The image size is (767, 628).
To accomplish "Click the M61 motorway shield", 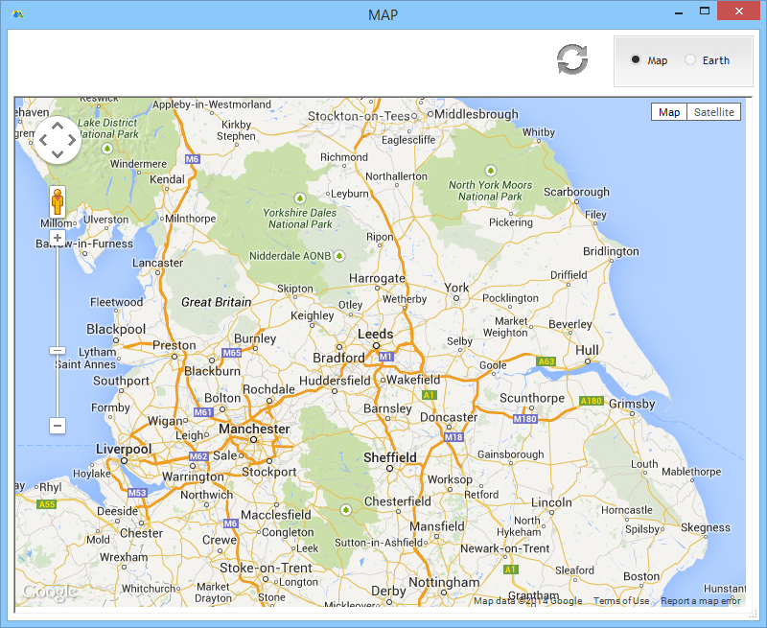I will pyautogui.click(x=203, y=412).
